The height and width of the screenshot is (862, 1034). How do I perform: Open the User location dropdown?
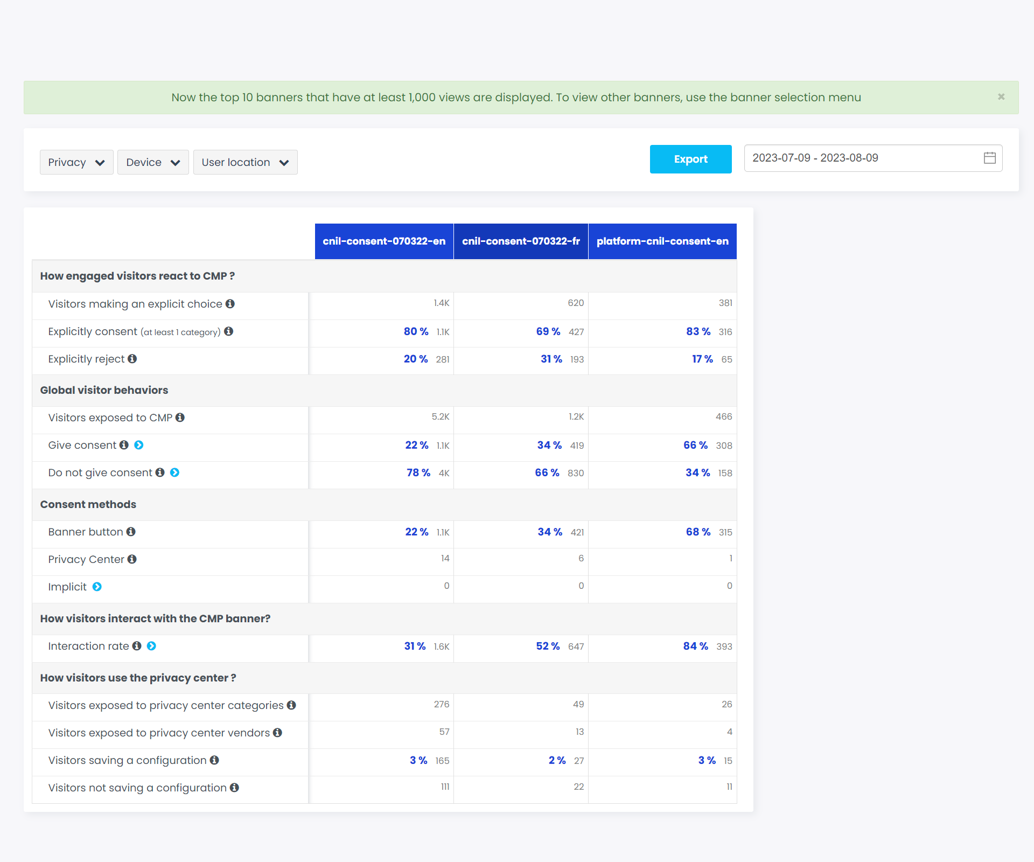[x=245, y=162]
